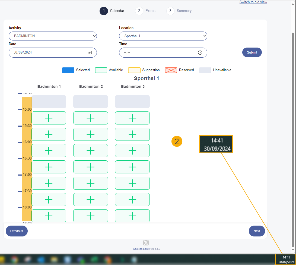Add Badminton 2 slot at 15:30
This screenshot has height=265, width=296.
[x=90, y=134]
